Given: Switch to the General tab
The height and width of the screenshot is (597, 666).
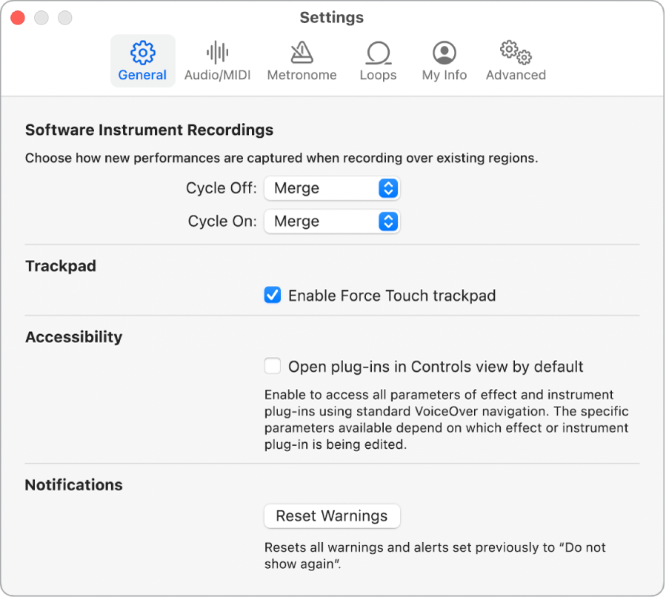Looking at the screenshot, I should (x=142, y=59).
